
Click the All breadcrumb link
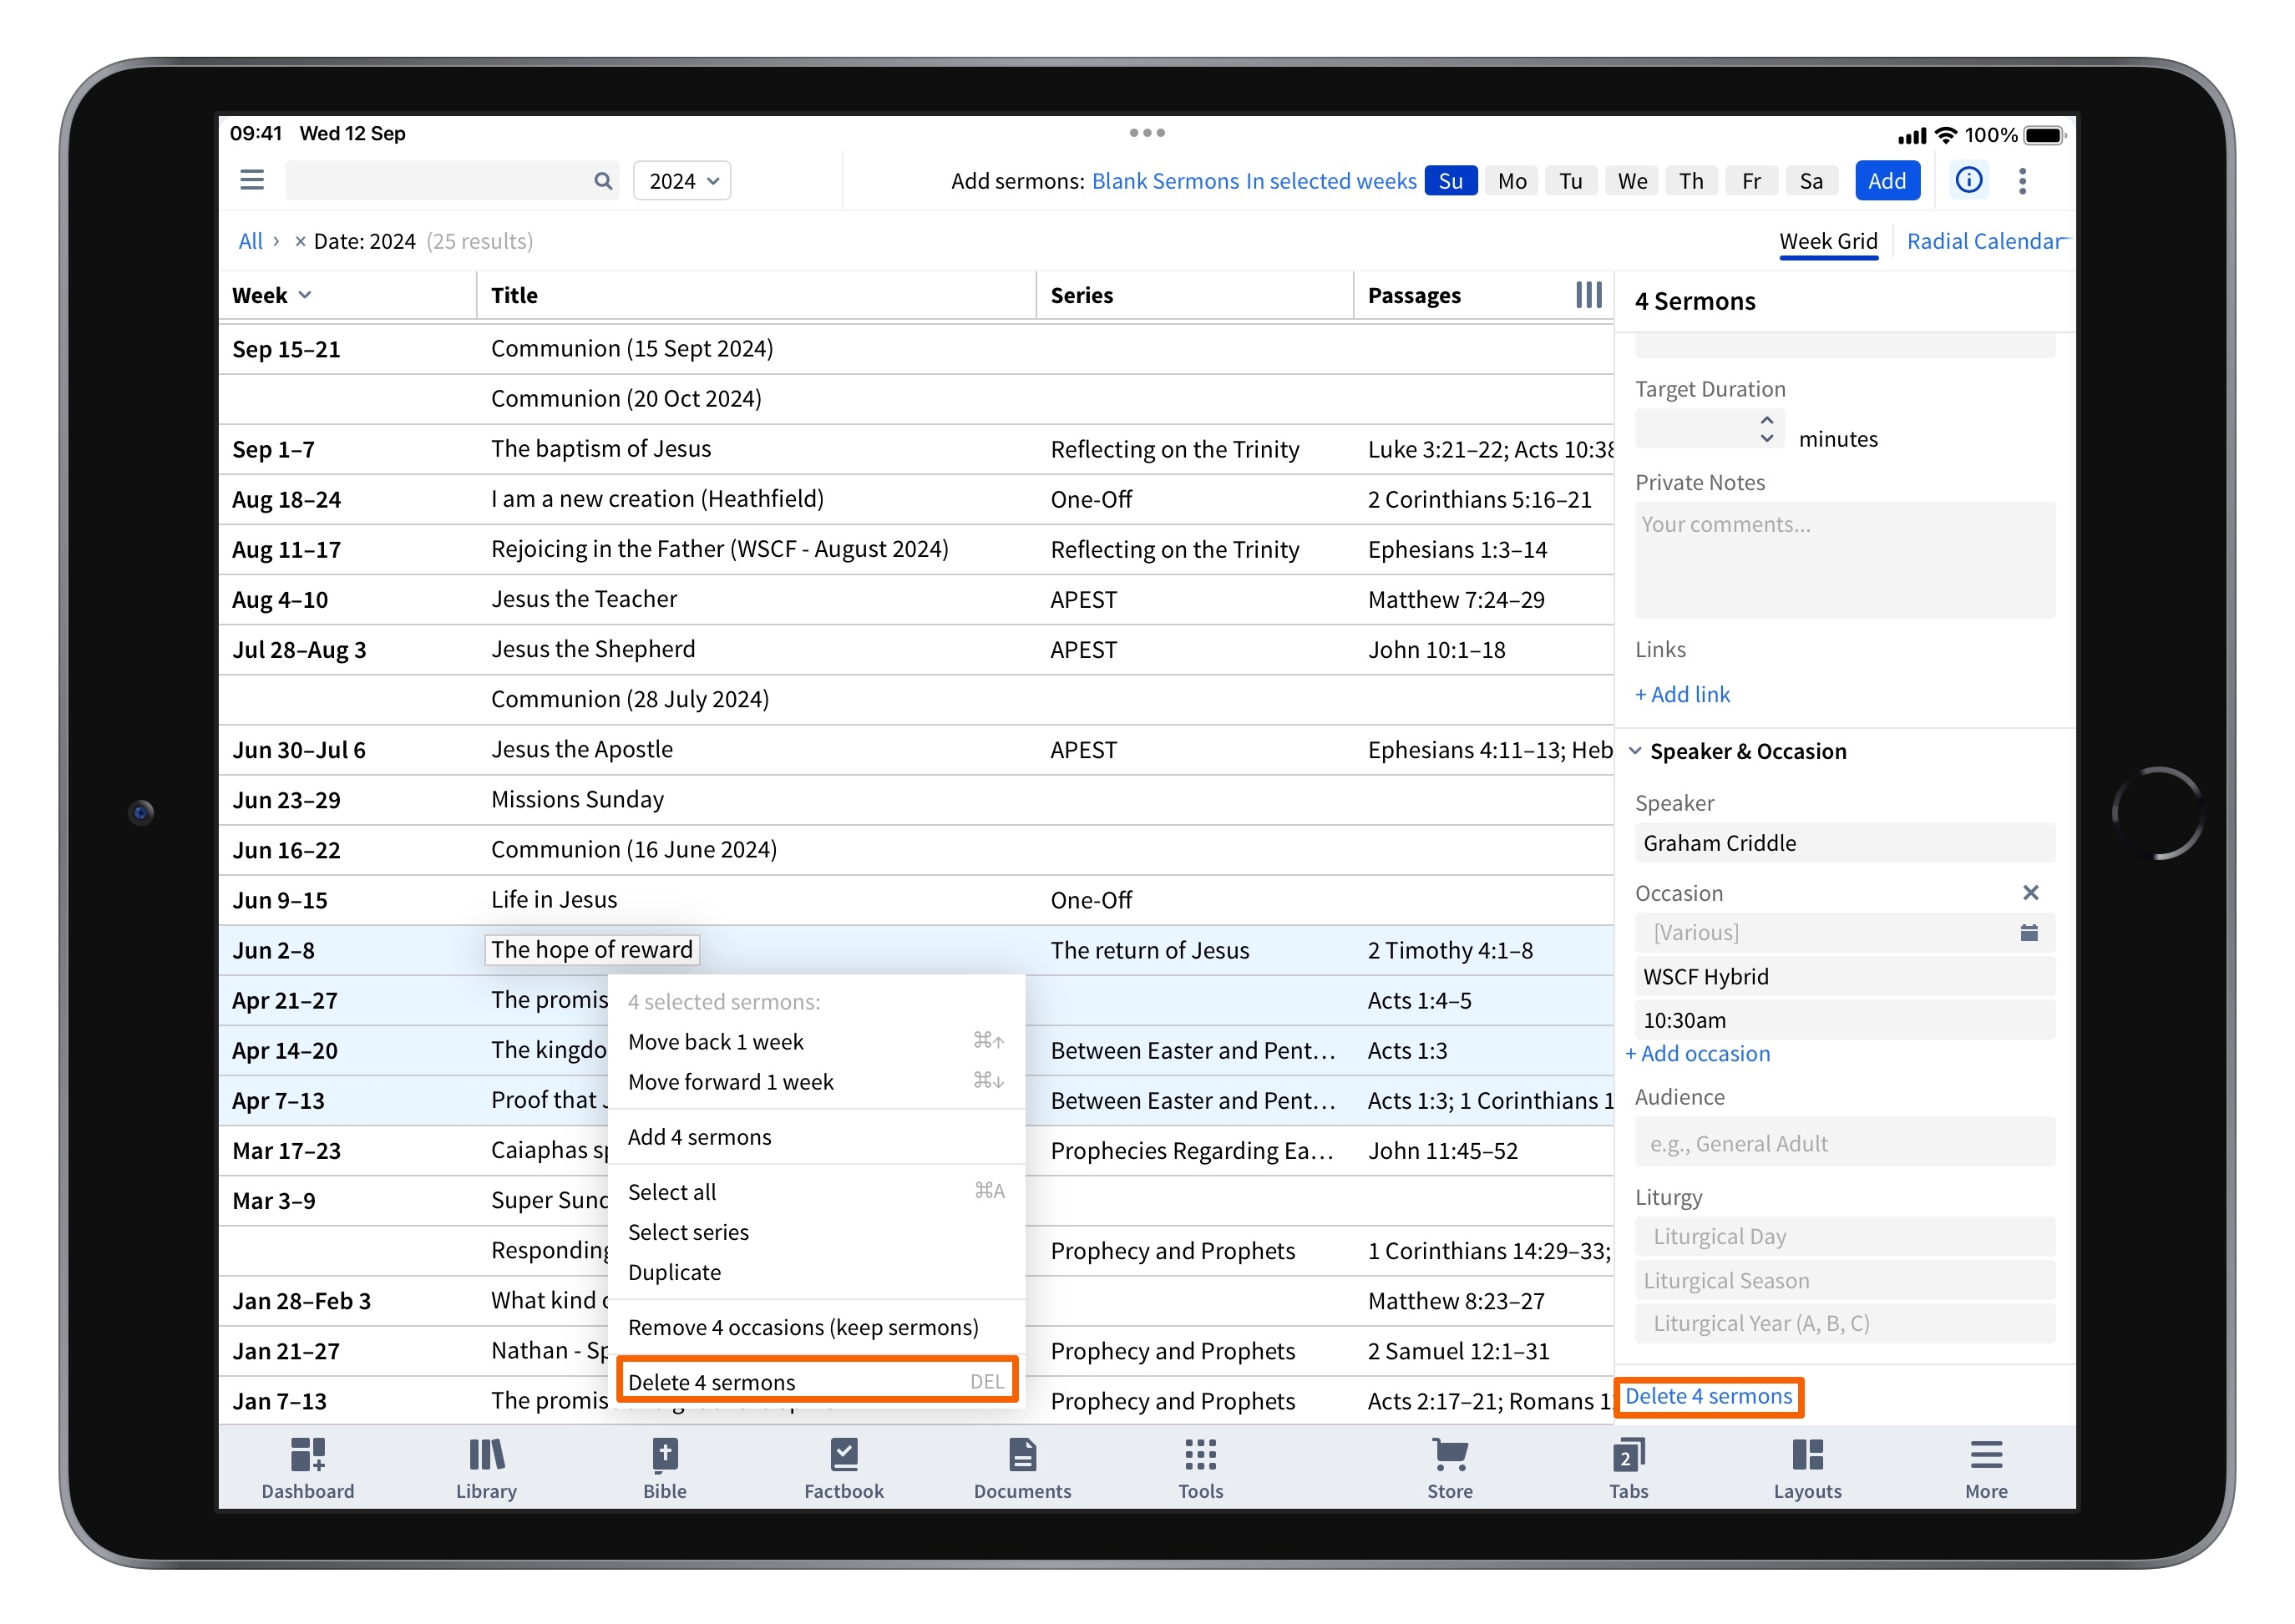(250, 242)
